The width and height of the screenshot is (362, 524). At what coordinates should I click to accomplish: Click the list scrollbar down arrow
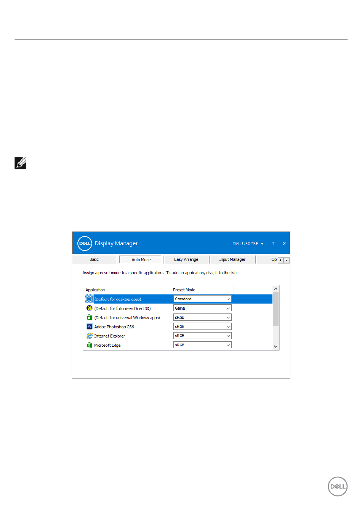tap(276, 347)
